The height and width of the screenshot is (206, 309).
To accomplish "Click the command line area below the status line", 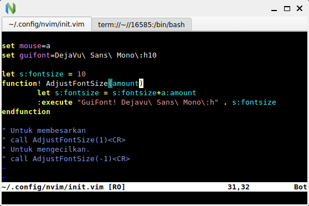I will click(154, 198).
